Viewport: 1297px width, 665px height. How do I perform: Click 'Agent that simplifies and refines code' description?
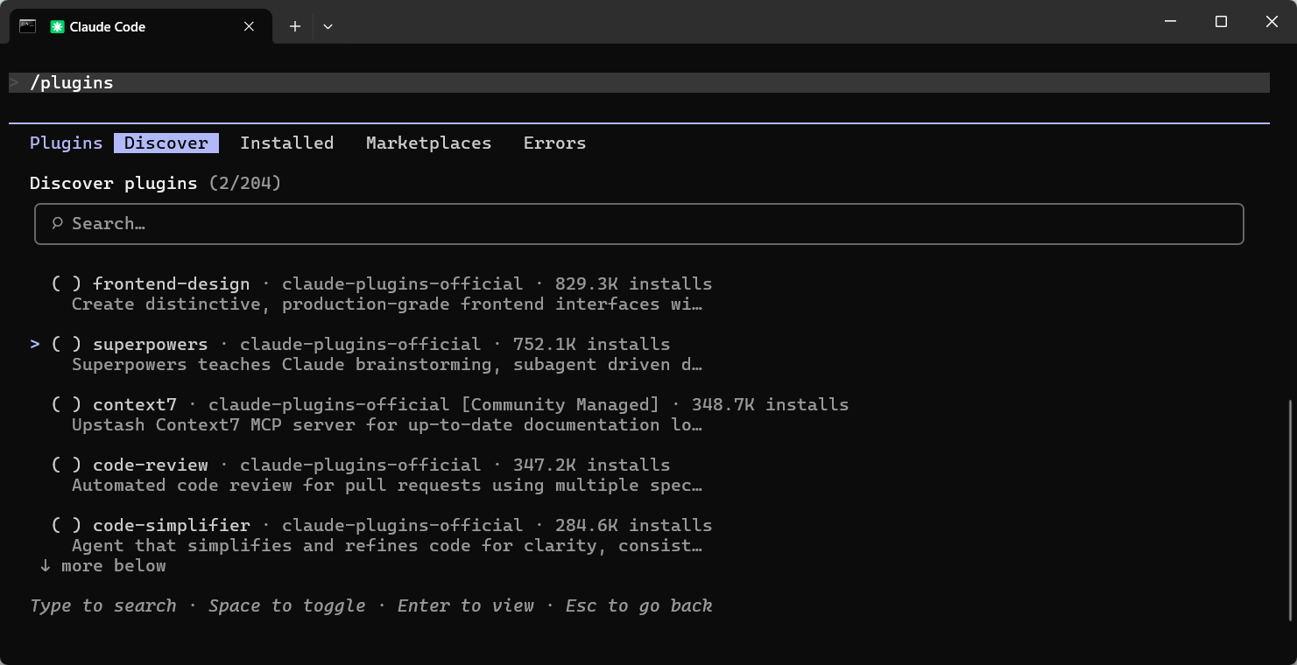[387, 545]
